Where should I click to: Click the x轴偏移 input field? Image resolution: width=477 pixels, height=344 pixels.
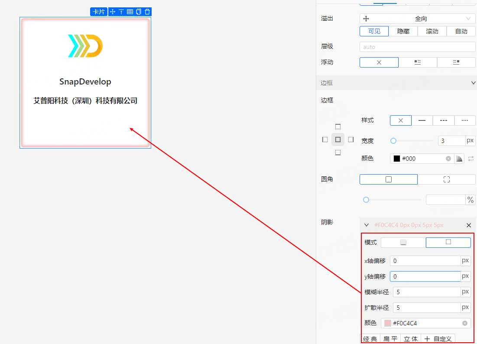point(425,261)
